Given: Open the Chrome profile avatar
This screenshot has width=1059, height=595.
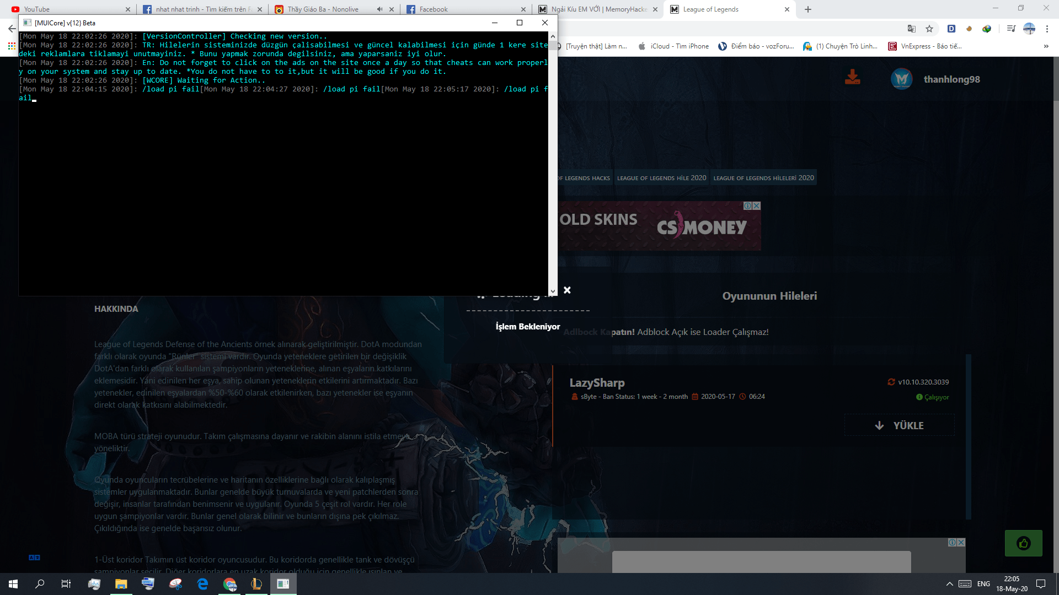Looking at the screenshot, I should (x=1029, y=29).
